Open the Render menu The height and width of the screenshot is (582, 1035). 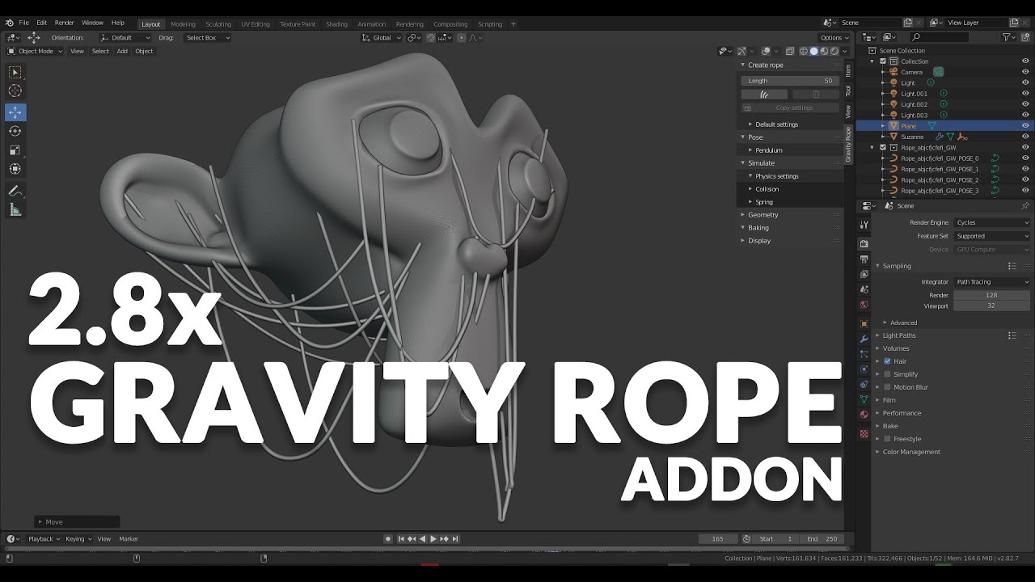[x=64, y=23]
